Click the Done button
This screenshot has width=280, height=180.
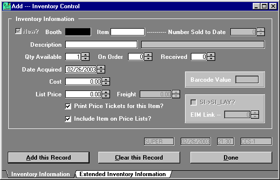click(231, 158)
